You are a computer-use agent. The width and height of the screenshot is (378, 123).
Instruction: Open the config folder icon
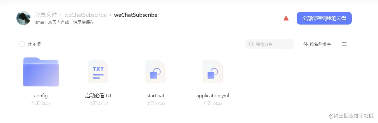pos(41,72)
